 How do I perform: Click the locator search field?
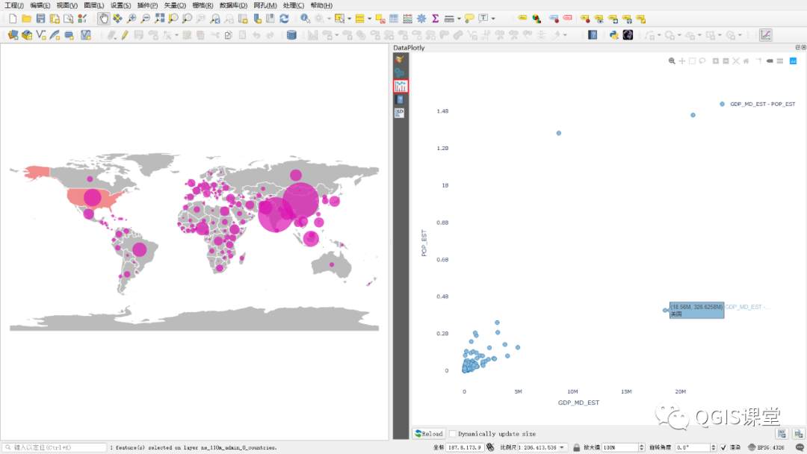[54, 447]
